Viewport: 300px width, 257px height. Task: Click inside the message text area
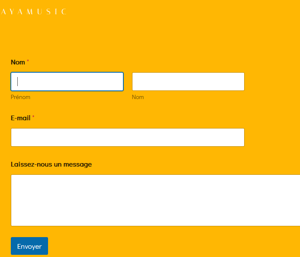[156, 200]
